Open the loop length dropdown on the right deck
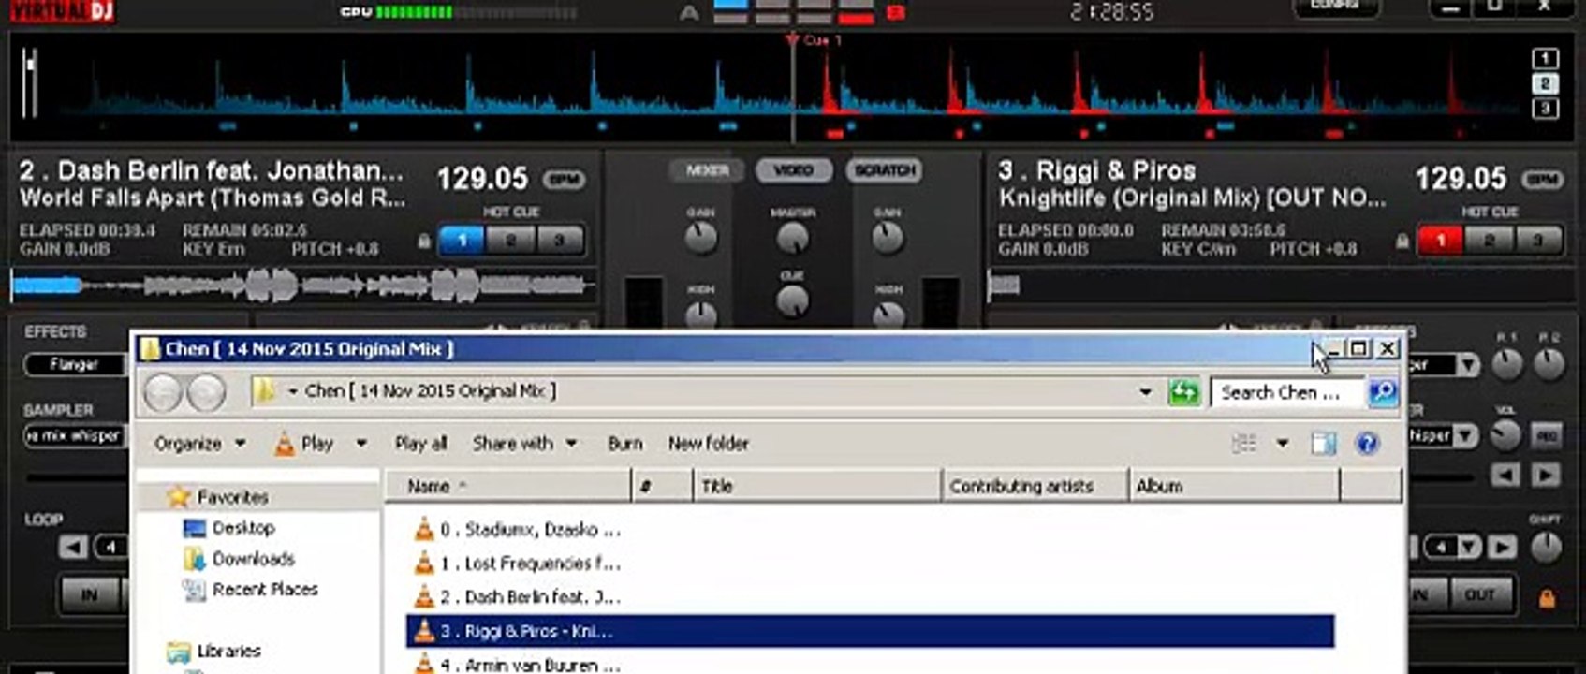 coord(1469,547)
